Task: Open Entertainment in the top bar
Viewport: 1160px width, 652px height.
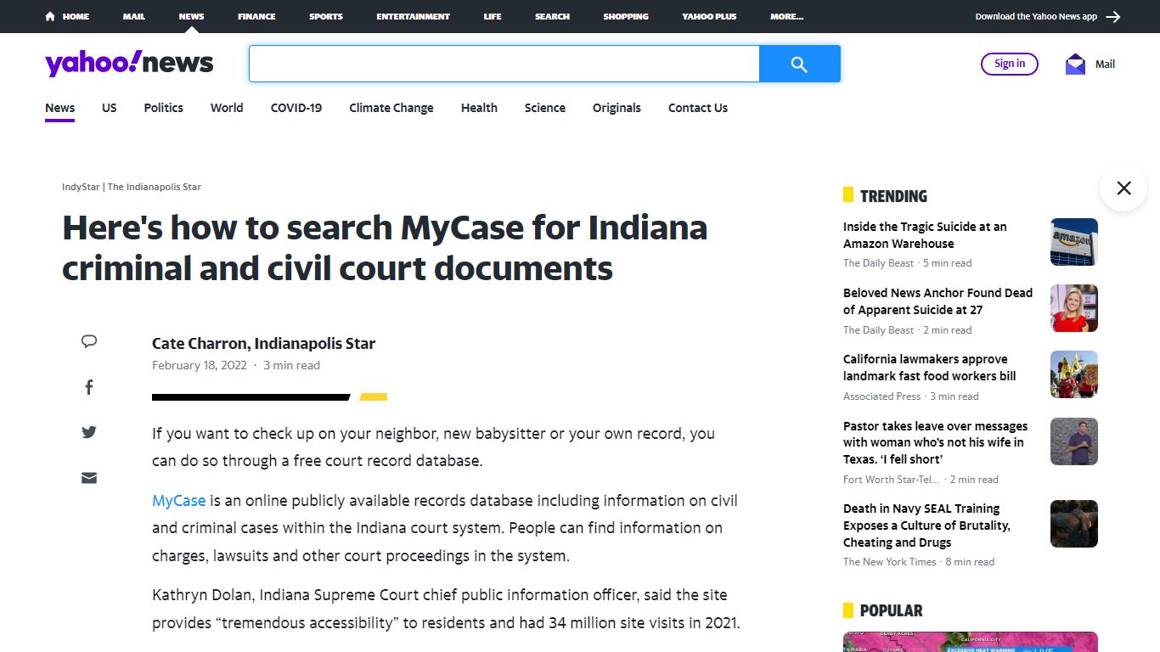Action: point(414,16)
